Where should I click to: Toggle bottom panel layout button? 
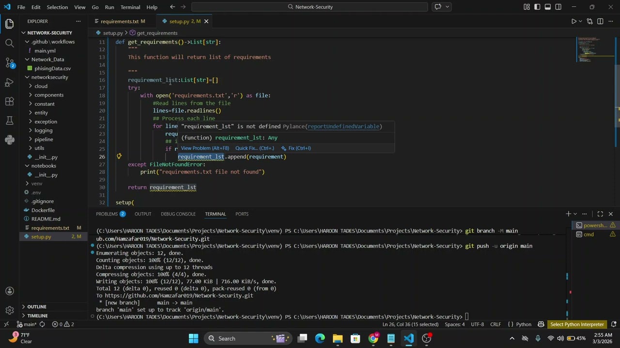pos(548,7)
